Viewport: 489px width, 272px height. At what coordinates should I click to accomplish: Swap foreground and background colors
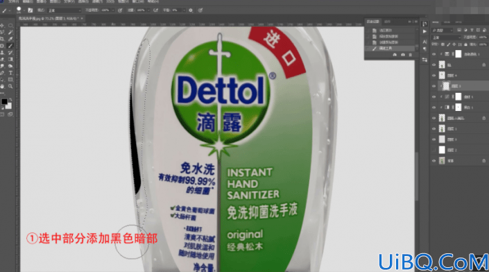pos(10,100)
